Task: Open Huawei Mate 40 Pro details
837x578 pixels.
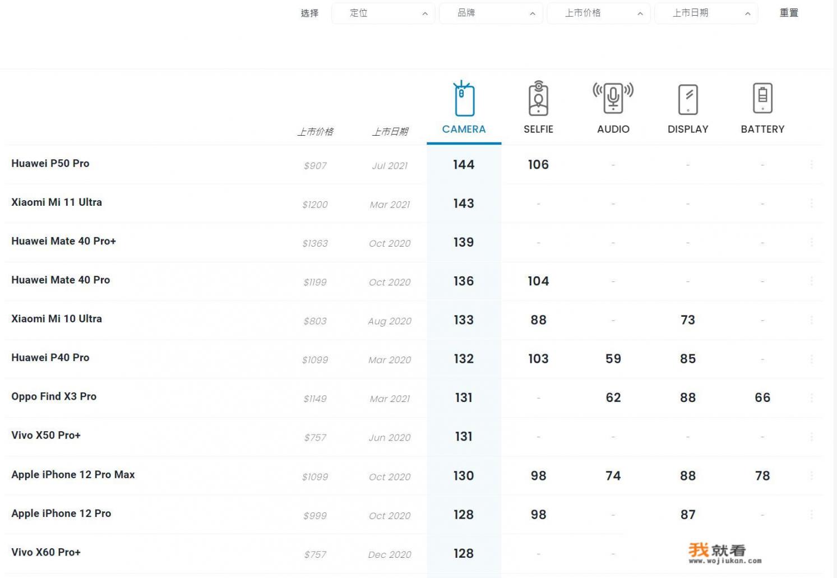Action: coord(61,280)
